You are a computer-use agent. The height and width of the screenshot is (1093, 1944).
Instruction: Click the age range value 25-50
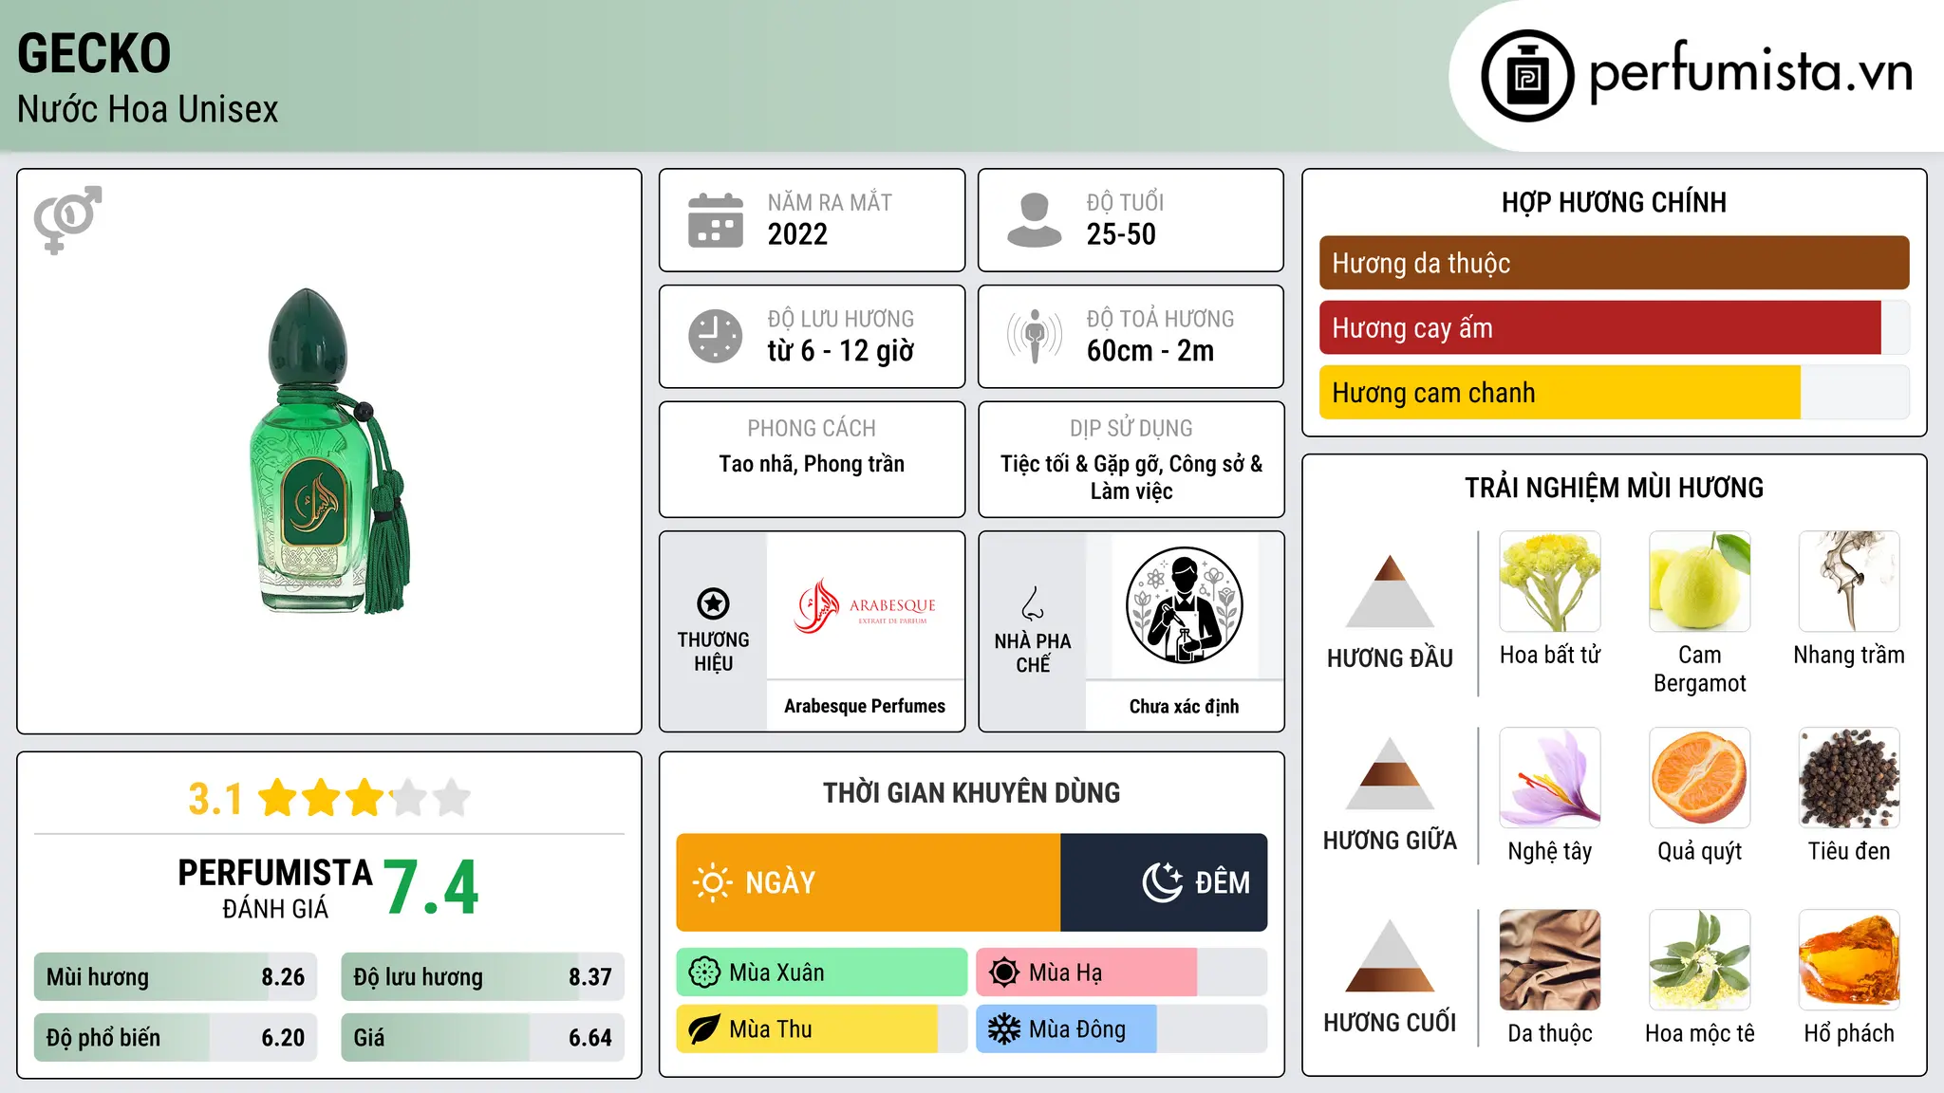point(1121,234)
